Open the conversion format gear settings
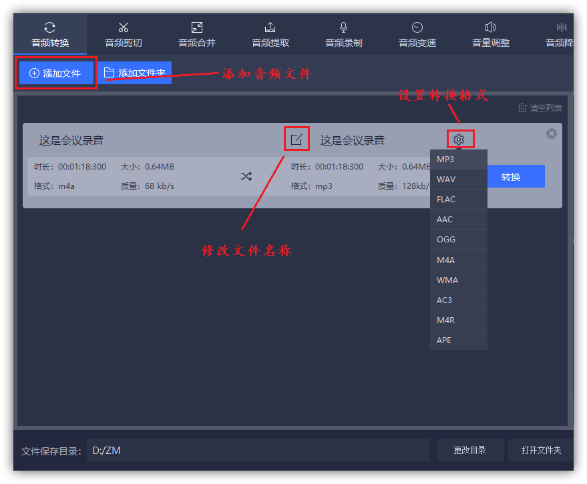 [459, 139]
